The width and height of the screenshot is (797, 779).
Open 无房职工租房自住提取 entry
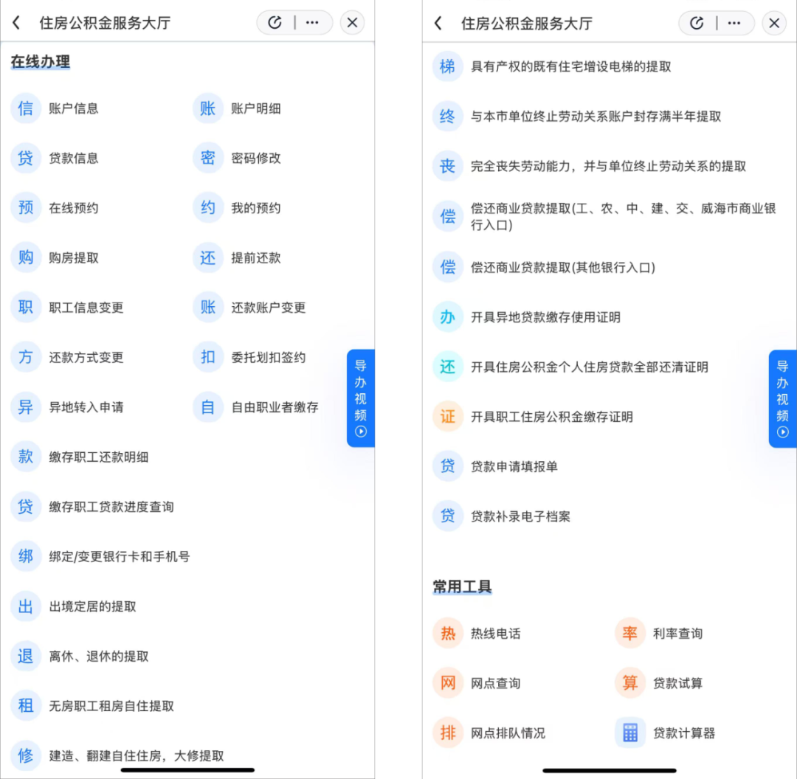point(111,706)
